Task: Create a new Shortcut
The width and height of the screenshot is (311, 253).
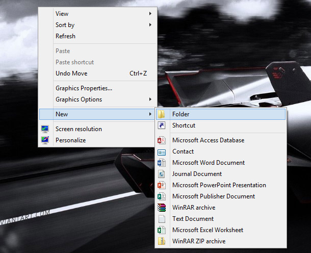Action: click(x=221, y=125)
